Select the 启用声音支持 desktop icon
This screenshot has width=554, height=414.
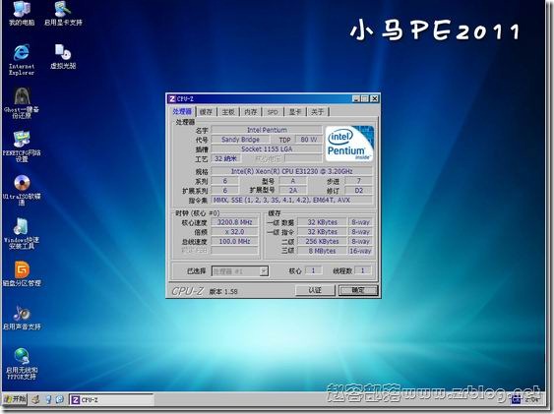tap(22, 317)
